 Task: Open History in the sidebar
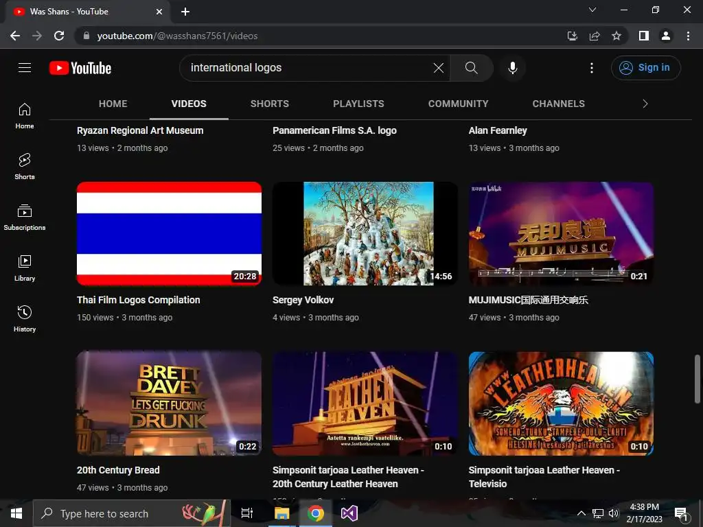25,318
